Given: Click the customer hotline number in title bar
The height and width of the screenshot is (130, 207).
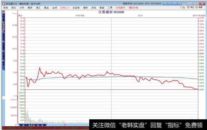Looking at the screenshot, I should (142, 4).
